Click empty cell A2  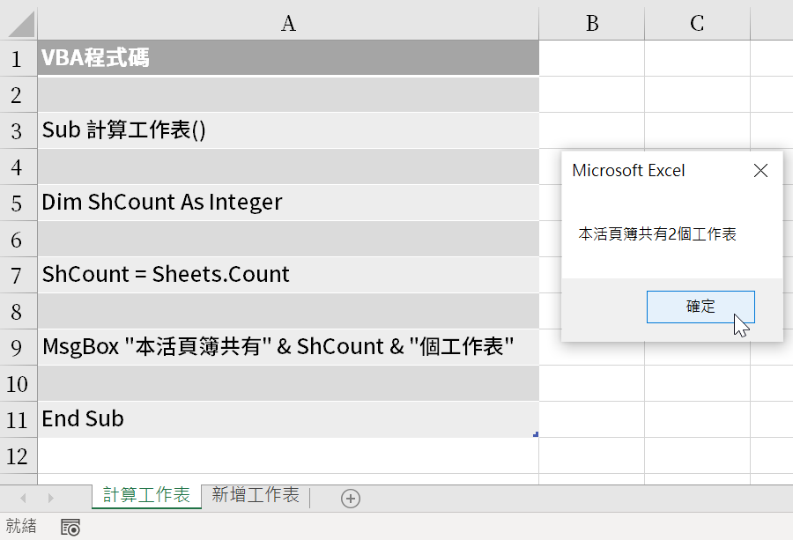click(x=288, y=94)
